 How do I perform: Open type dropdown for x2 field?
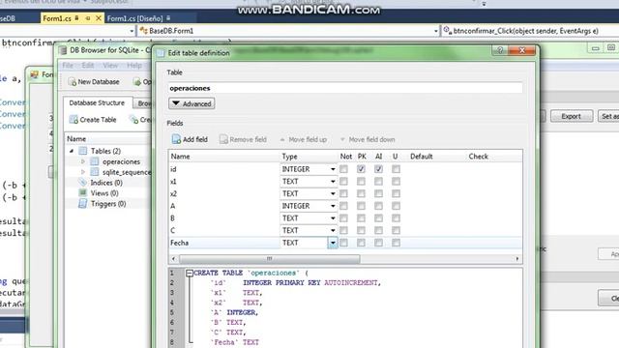coord(333,193)
